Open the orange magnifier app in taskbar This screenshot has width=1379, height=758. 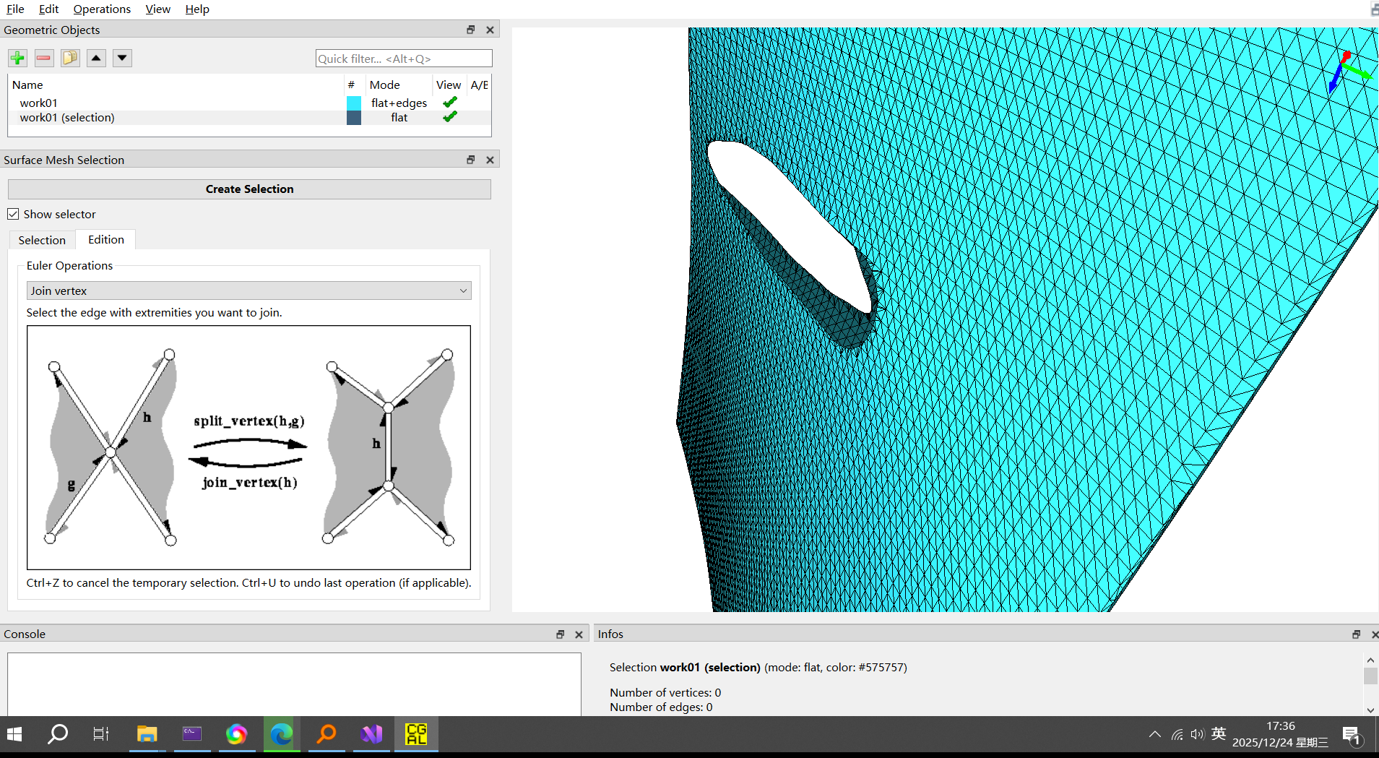[x=327, y=734]
